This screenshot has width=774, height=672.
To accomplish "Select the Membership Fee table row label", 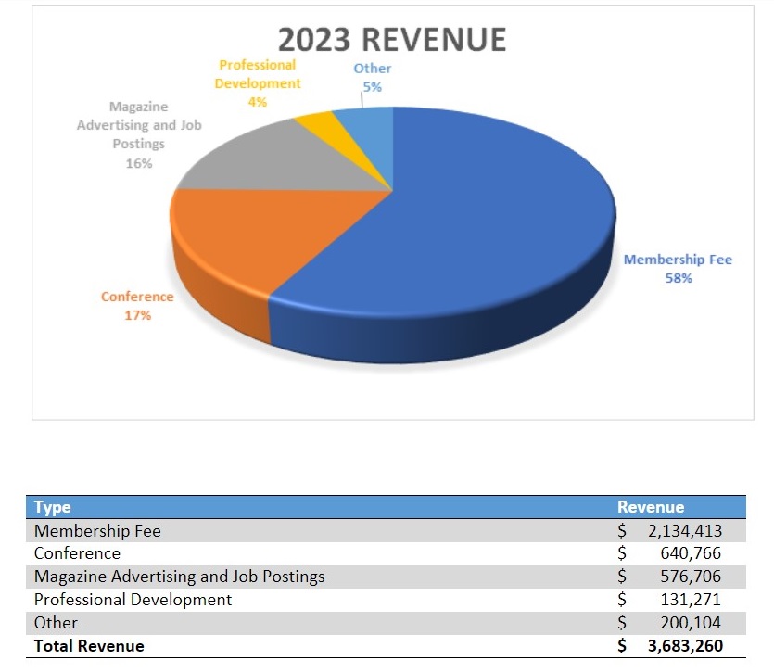I will coord(97,531).
